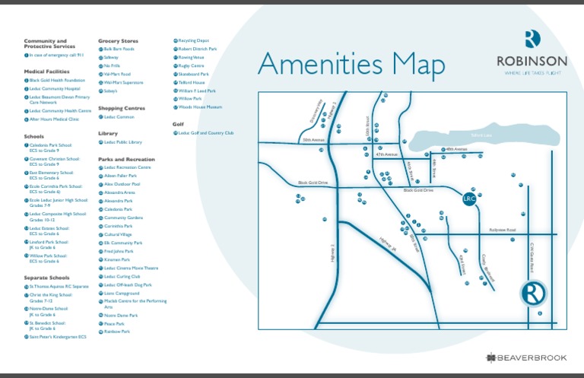This screenshot has width=584, height=378.
Task: Click the Robinson R marker on the map
Action: [x=533, y=294]
